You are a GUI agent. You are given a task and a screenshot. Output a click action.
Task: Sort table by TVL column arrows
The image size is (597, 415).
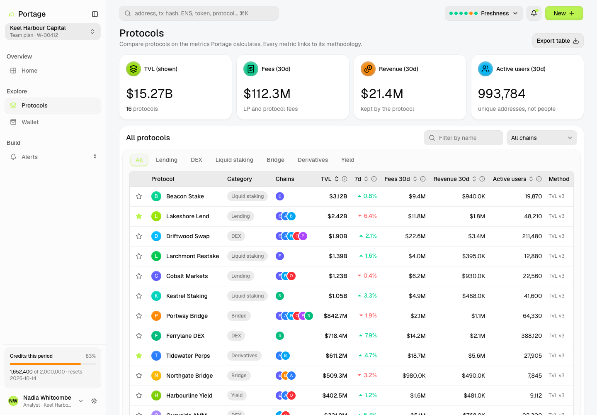pyautogui.click(x=337, y=179)
